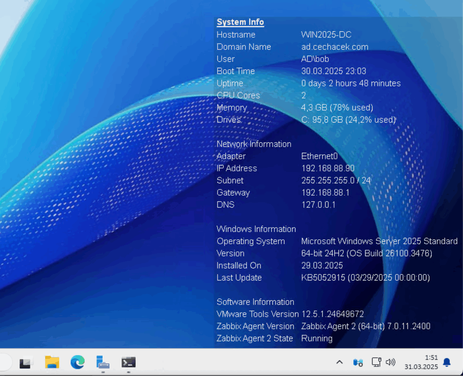Click the 'Windows Information' heading
This screenshot has width=463, height=376.
point(256,229)
